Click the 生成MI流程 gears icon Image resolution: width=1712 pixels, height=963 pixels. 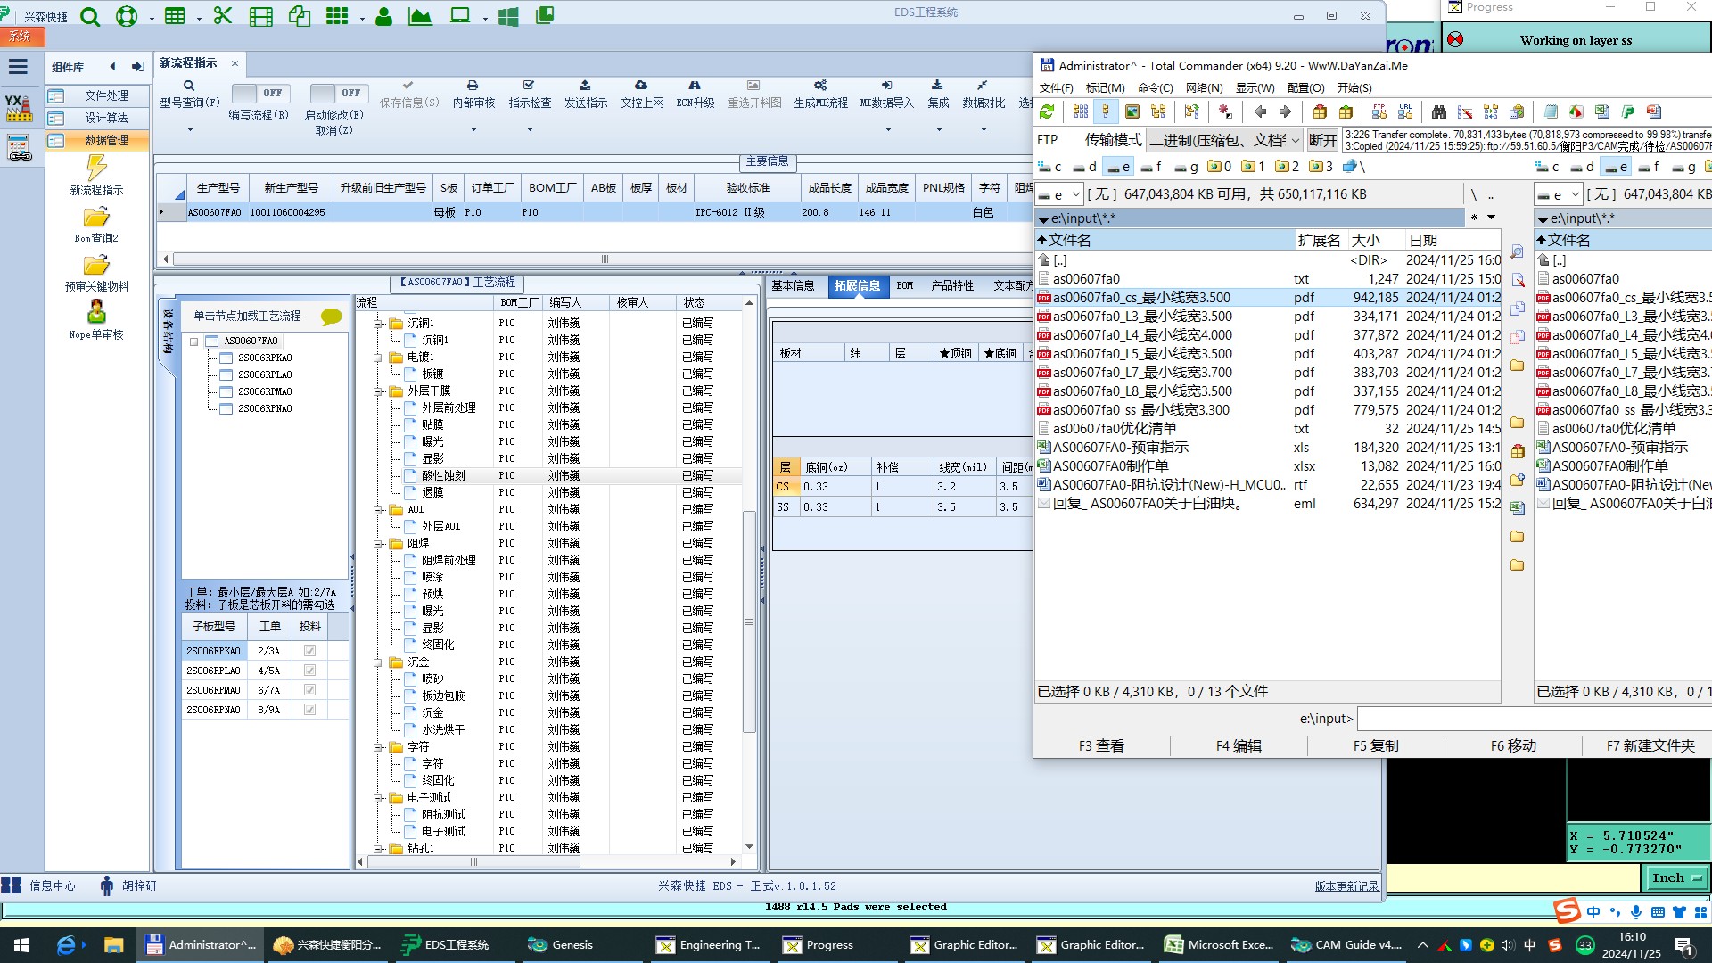pyautogui.click(x=820, y=86)
